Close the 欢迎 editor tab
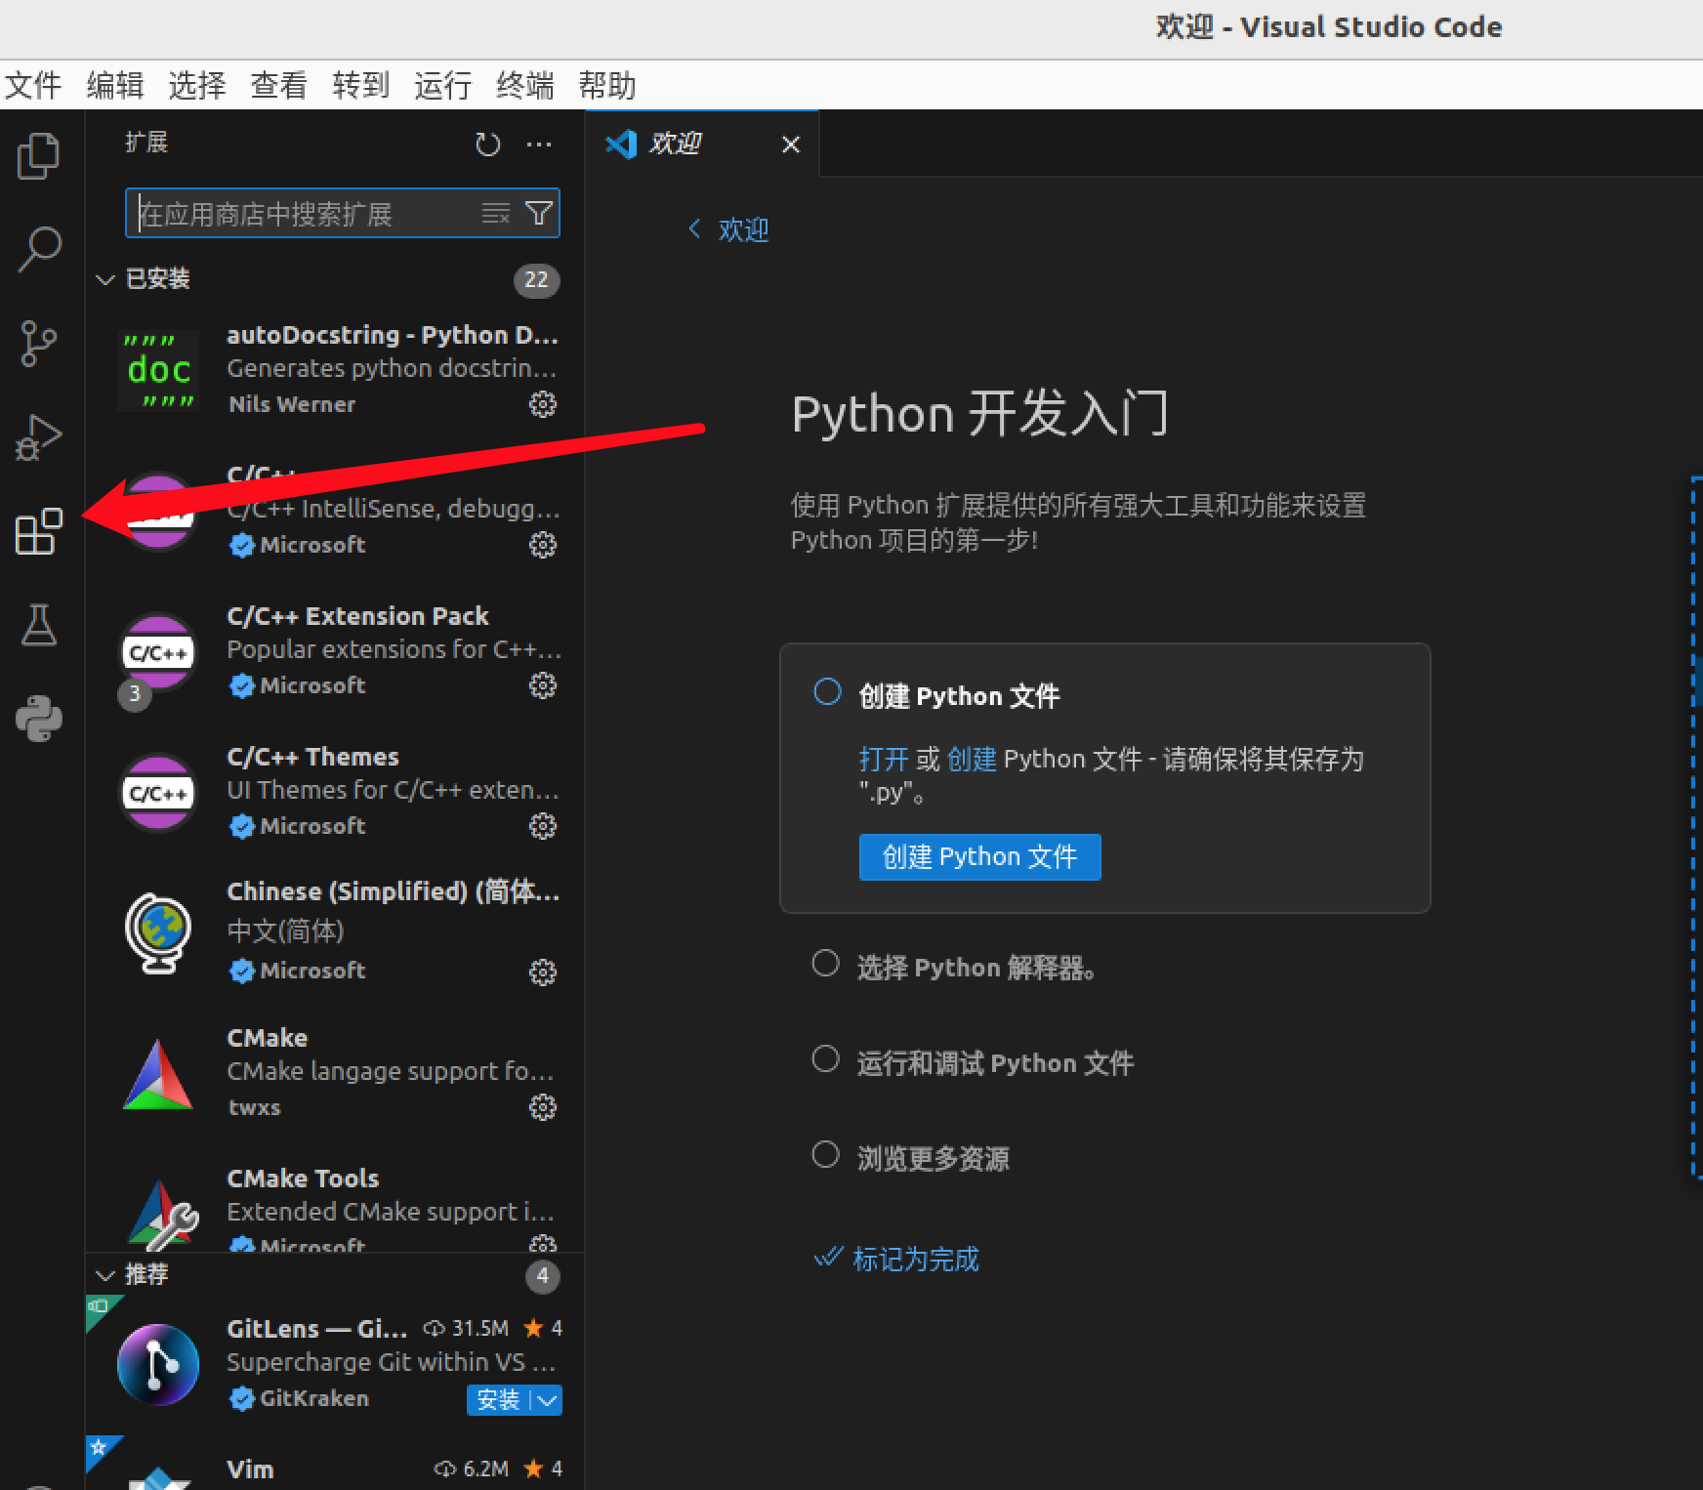The height and width of the screenshot is (1490, 1703). coord(791,145)
